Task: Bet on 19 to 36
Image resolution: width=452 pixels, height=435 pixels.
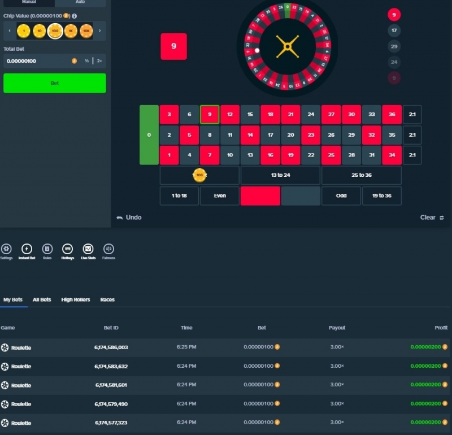Action: 382,195
